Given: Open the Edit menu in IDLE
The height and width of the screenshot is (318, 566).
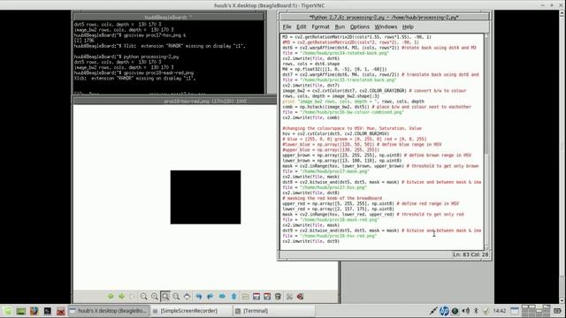Looking at the screenshot, I should click(x=301, y=26).
